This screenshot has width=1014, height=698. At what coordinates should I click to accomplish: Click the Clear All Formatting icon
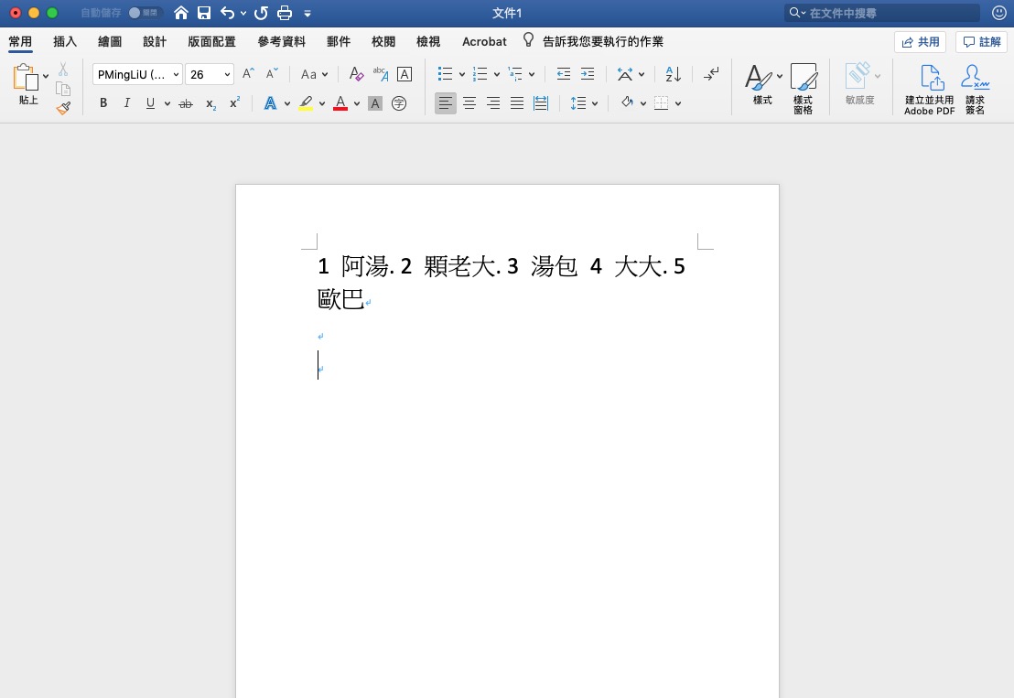pyautogui.click(x=356, y=74)
